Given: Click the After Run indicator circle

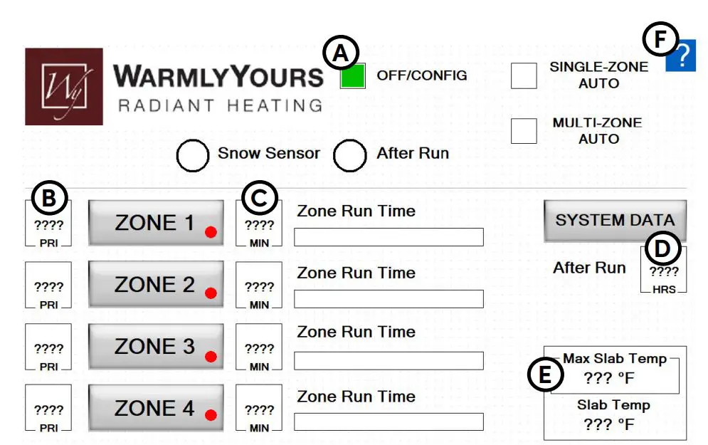Looking at the screenshot, I should coord(349,154).
